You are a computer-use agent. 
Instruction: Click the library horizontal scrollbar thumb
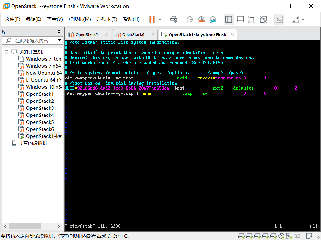[25, 226]
